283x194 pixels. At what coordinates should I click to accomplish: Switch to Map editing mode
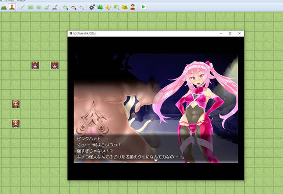[x=4, y=7]
